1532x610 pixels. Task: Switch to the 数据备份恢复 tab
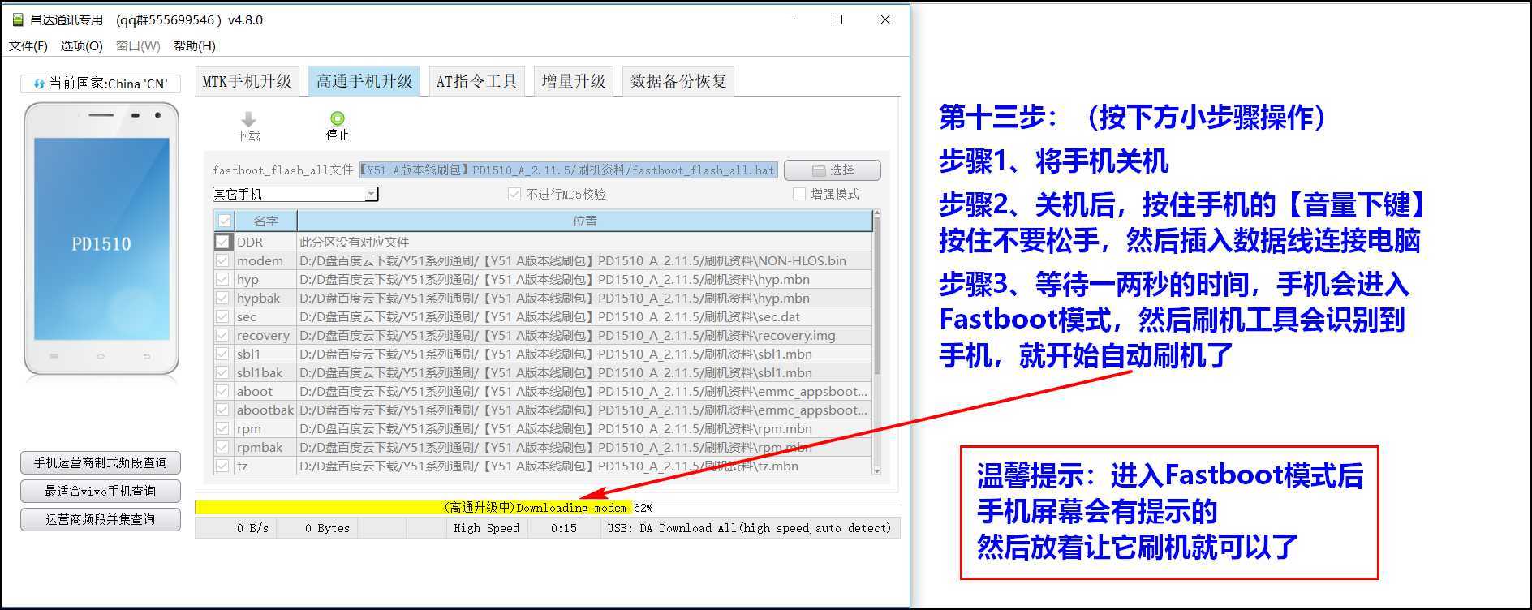(x=678, y=81)
